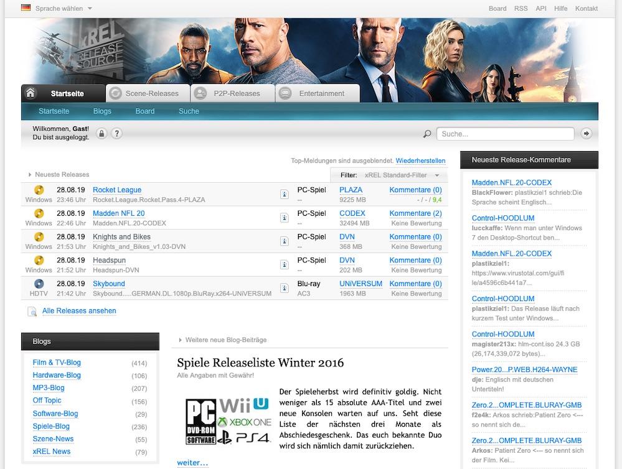Click the German flag language icon
Viewport: 622px width, 469px height.
(x=26, y=8)
